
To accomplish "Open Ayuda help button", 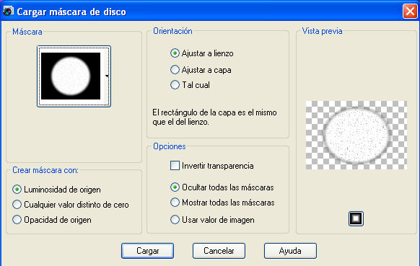I will click(290, 251).
